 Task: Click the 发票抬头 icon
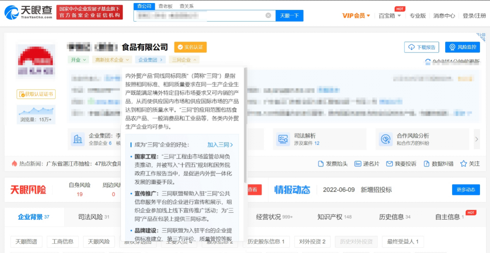321,164
